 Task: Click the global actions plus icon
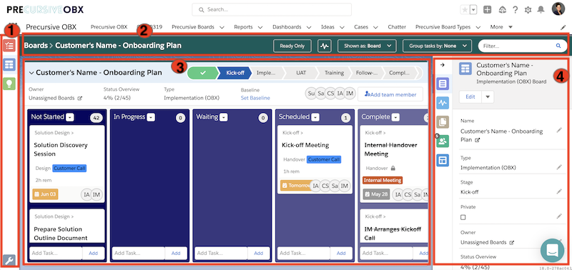coord(488,10)
